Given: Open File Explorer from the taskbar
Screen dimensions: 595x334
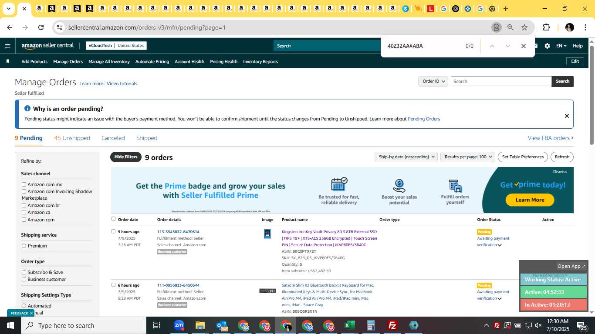Looking at the screenshot, I should (x=200, y=325).
